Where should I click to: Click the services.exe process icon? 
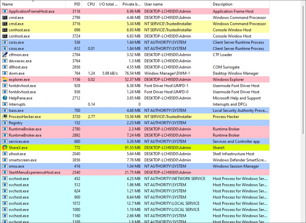(5, 141)
